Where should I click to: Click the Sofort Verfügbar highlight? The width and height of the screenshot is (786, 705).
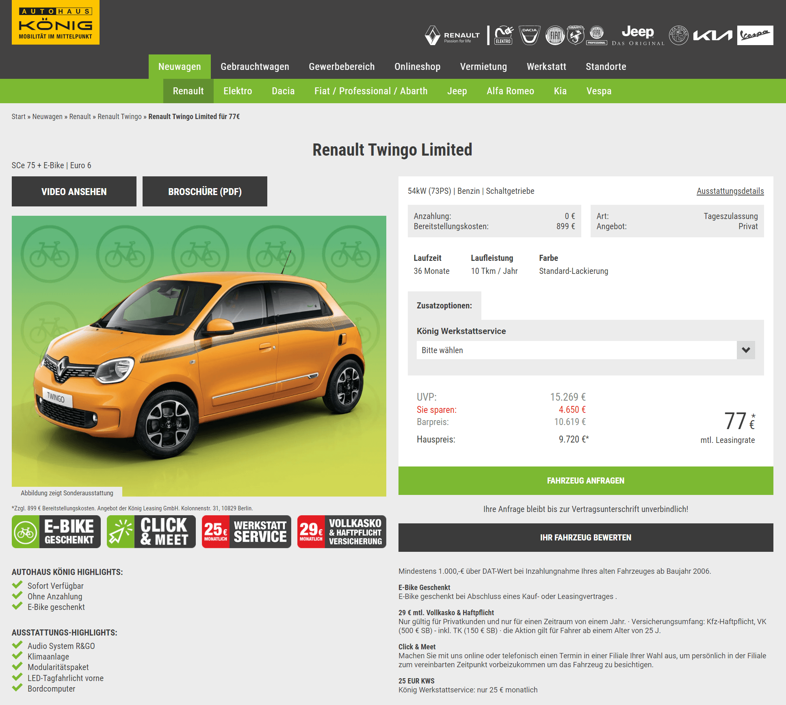click(x=56, y=586)
